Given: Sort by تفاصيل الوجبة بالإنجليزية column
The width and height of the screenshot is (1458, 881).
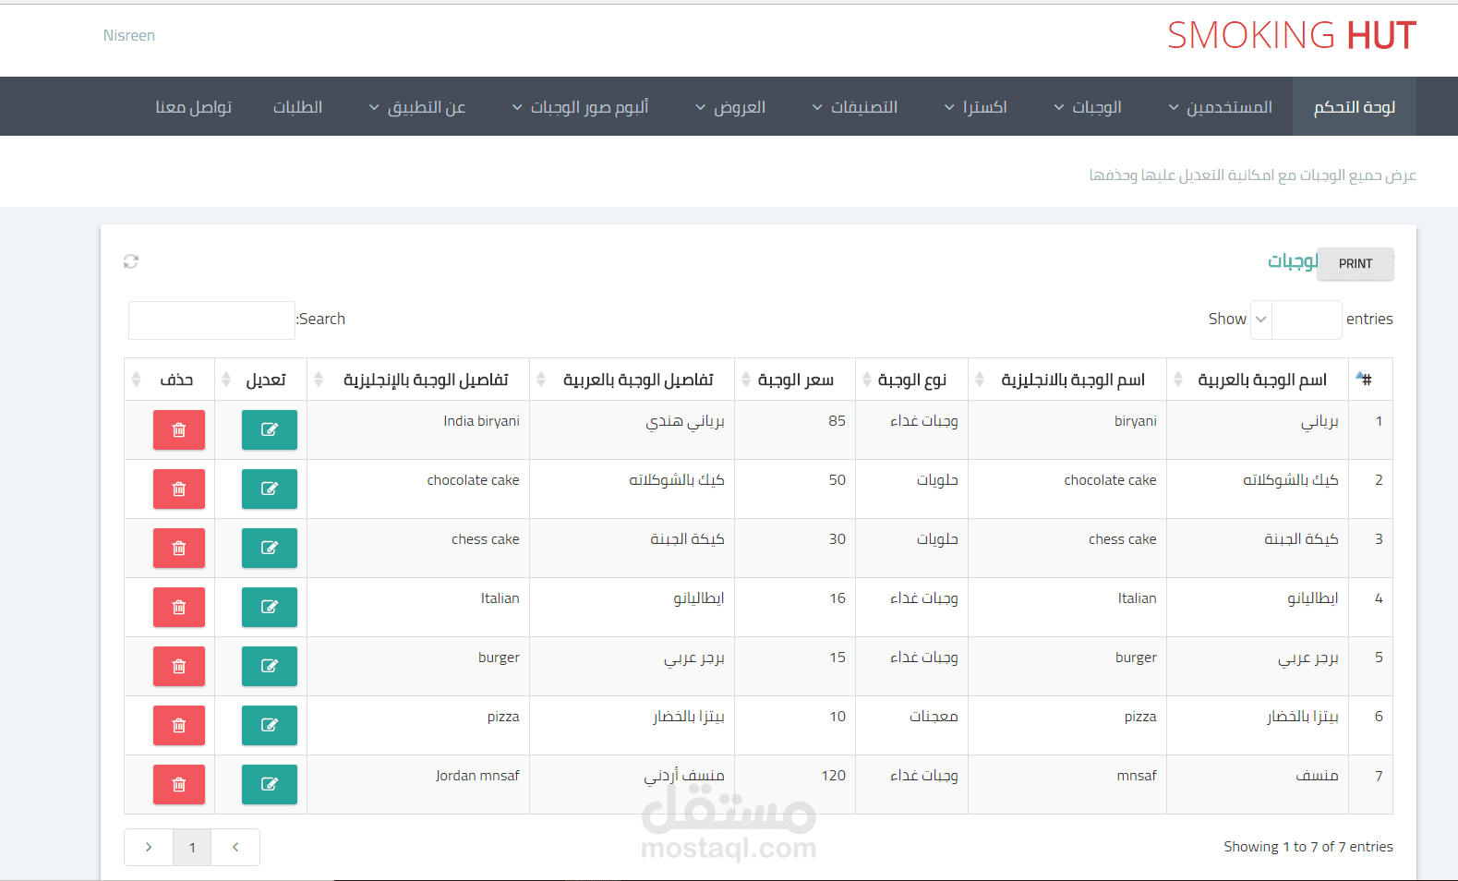Looking at the screenshot, I should coord(418,380).
